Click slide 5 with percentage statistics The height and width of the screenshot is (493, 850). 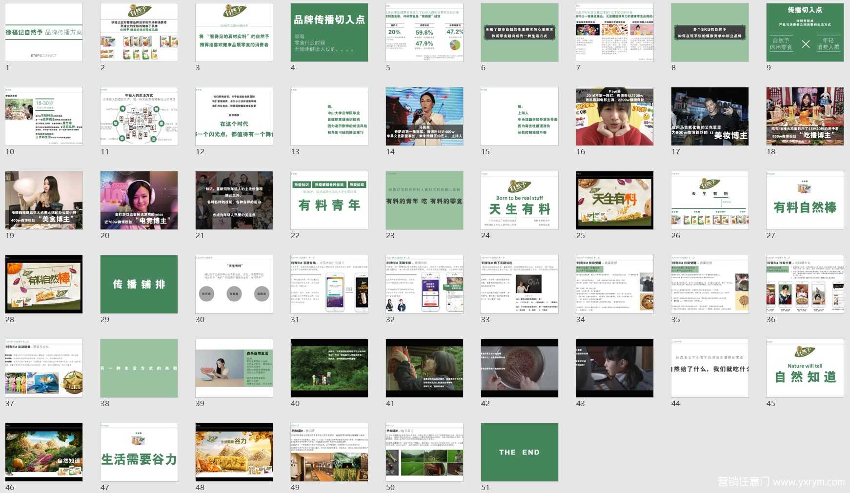tap(425, 32)
